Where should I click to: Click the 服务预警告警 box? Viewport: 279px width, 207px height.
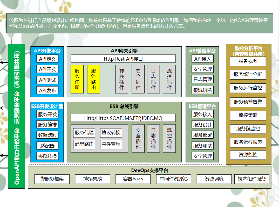click(248, 102)
